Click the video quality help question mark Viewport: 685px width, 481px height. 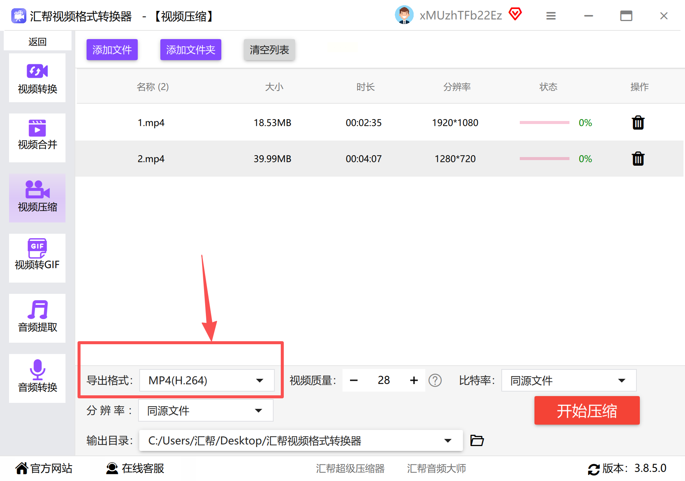coord(435,380)
